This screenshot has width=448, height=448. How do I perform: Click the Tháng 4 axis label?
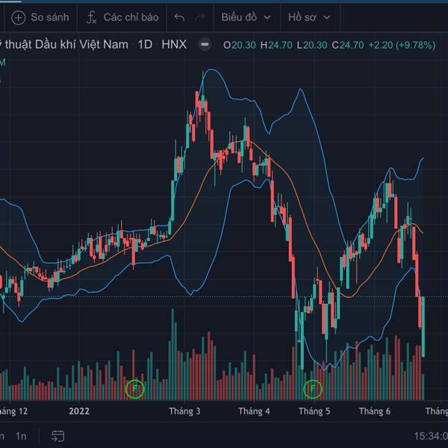pyautogui.click(x=254, y=411)
